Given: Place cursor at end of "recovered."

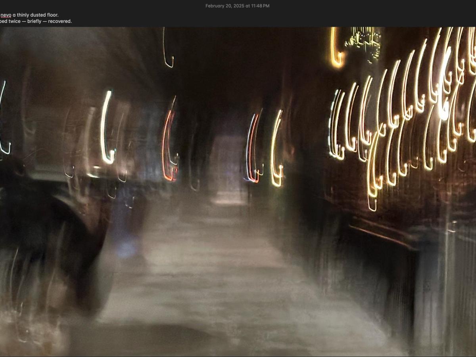Looking at the screenshot, I should 72,21.
